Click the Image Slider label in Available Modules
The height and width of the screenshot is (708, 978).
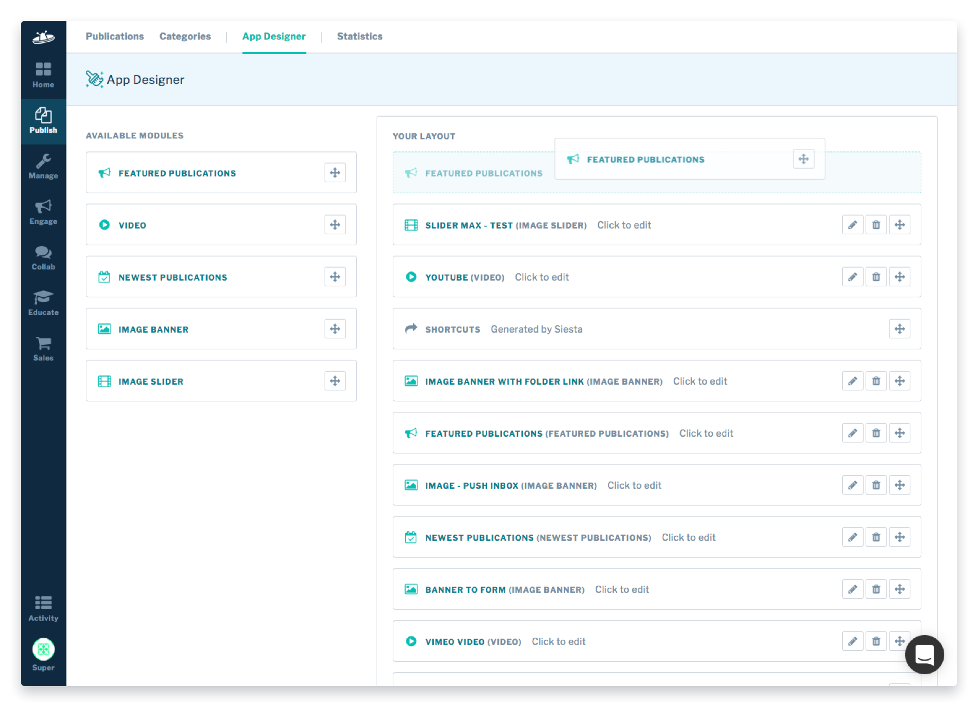tap(151, 382)
